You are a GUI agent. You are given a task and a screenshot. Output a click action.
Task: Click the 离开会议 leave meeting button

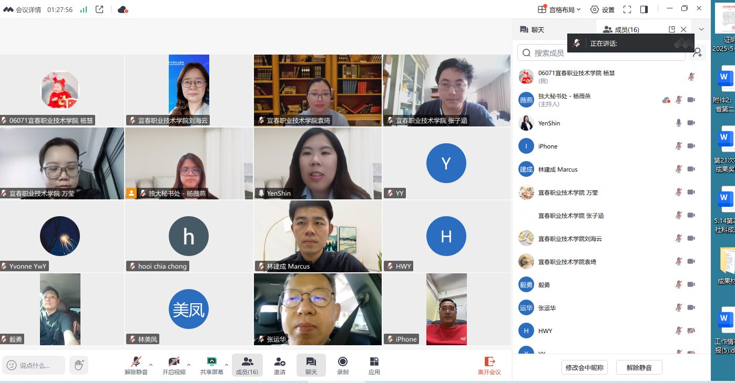click(489, 365)
